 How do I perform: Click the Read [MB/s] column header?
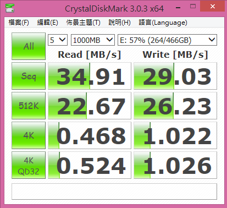tap(90, 54)
